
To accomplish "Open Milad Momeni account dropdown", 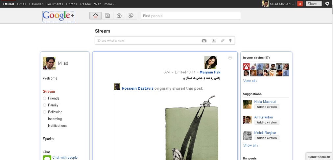I will (282, 4).
